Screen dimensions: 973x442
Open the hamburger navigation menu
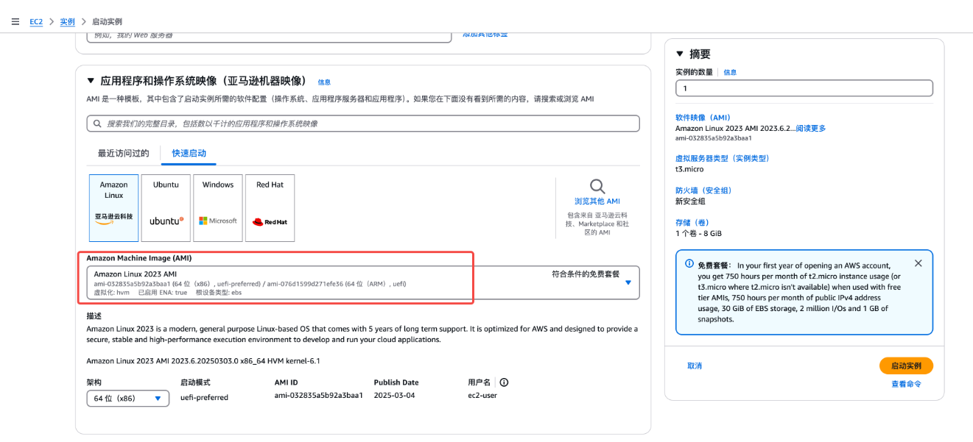[15, 21]
